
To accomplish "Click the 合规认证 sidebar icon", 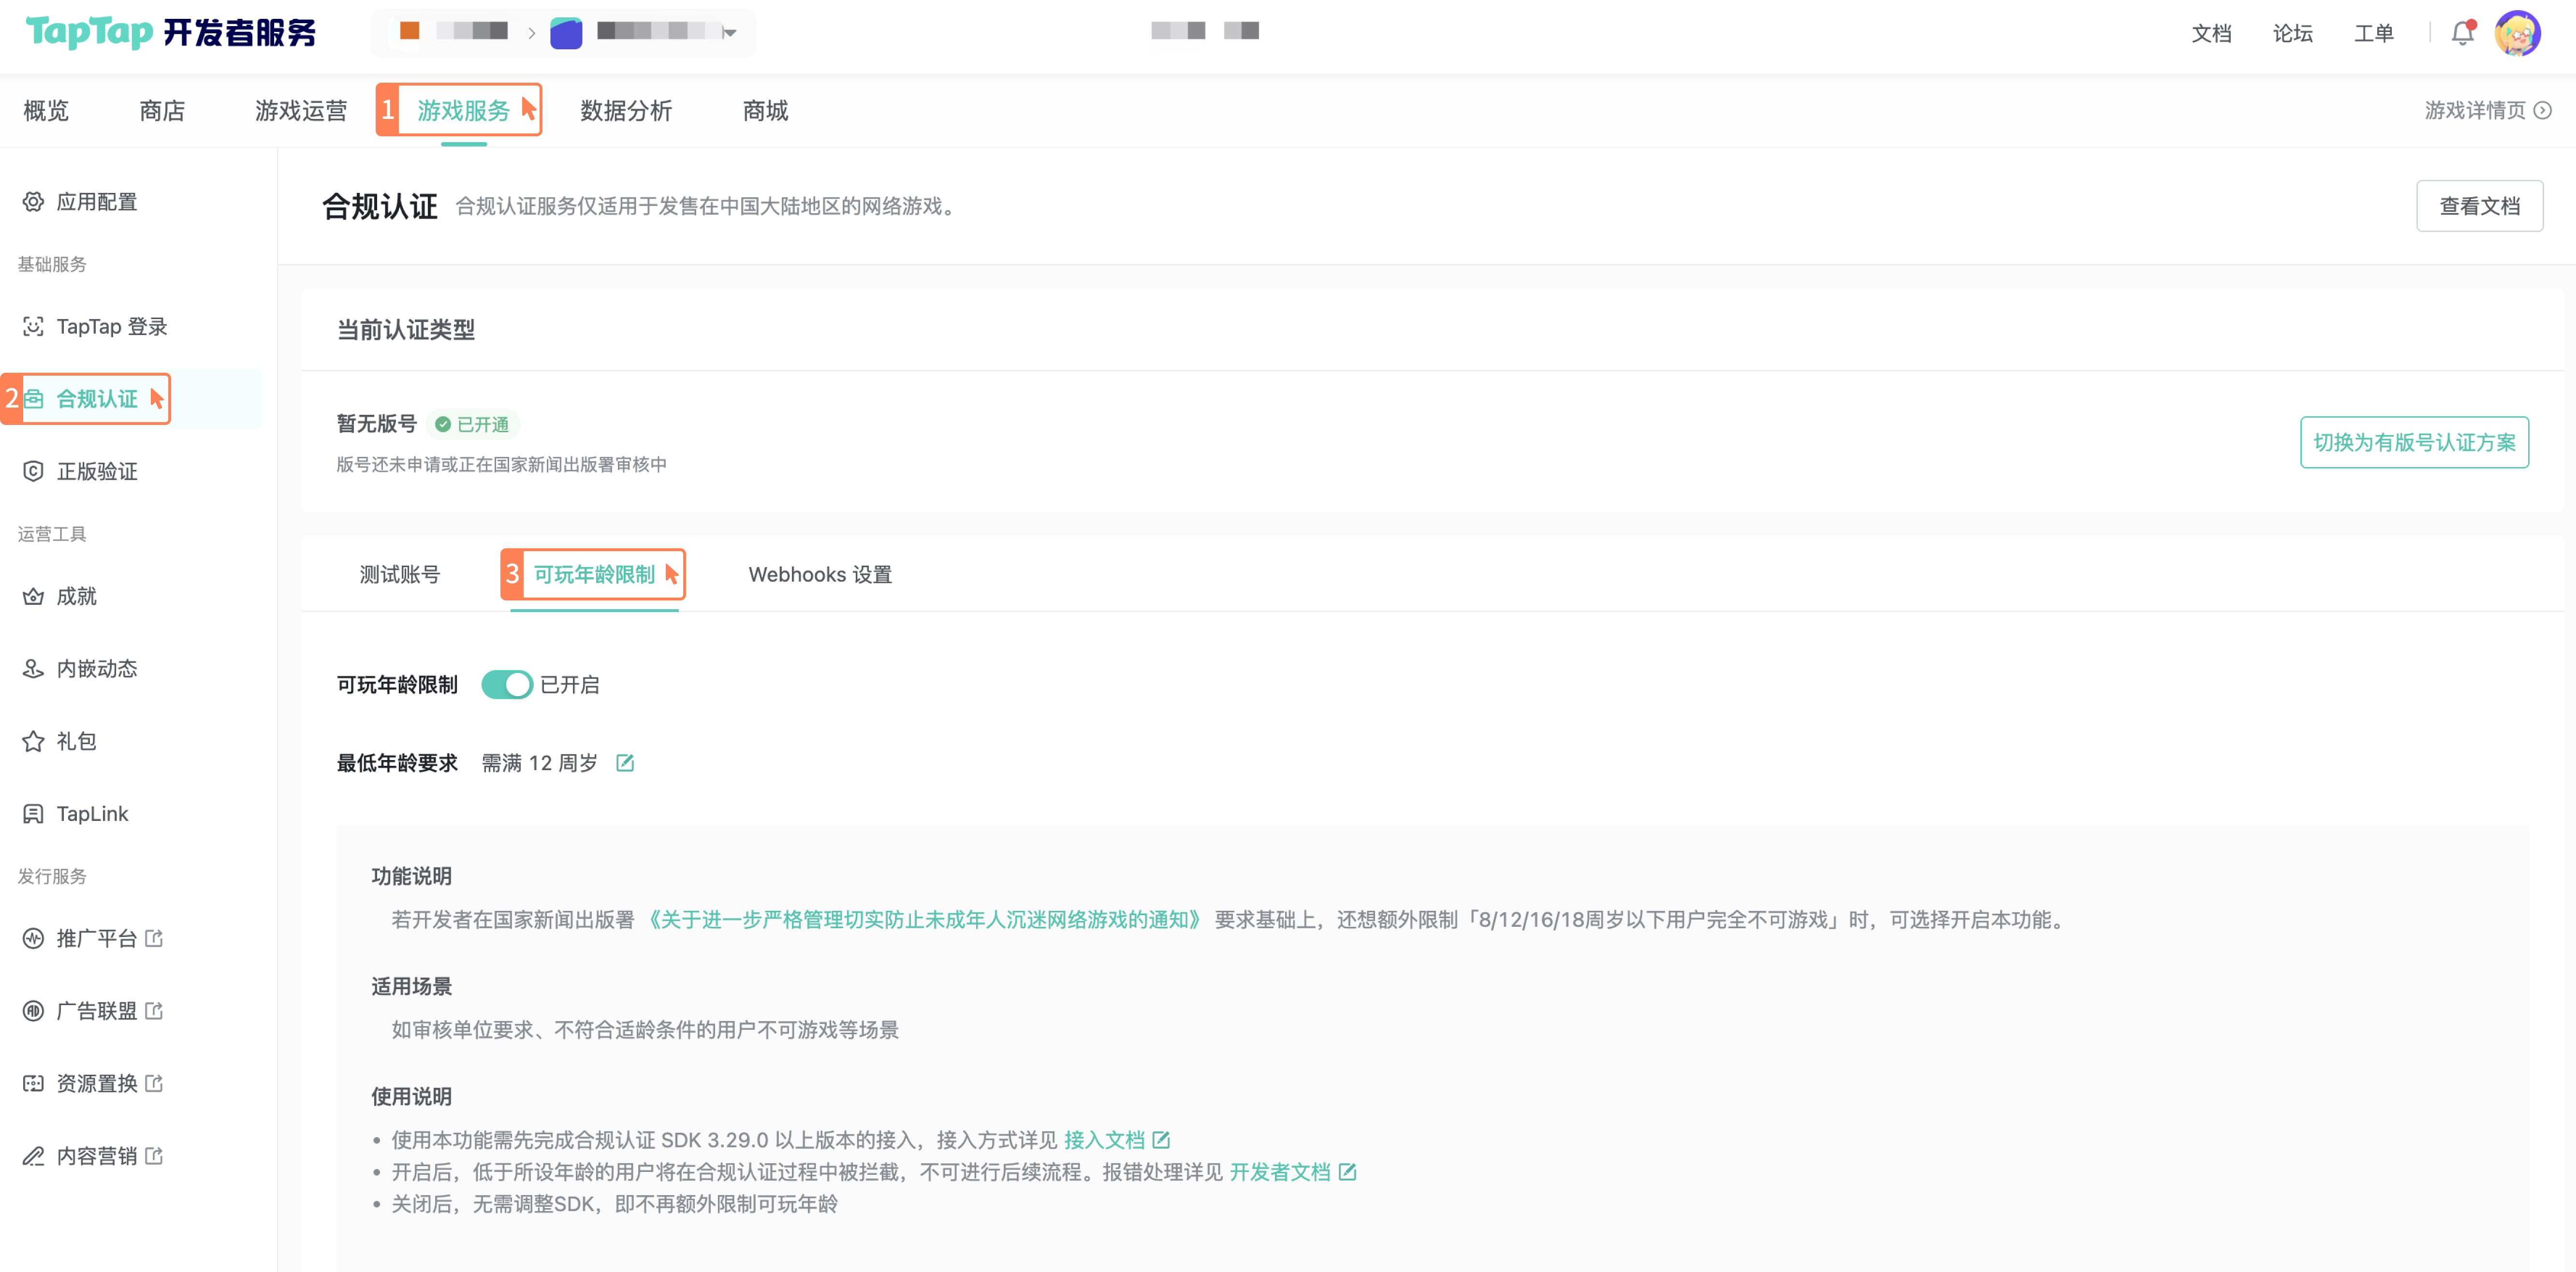I will 33,399.
